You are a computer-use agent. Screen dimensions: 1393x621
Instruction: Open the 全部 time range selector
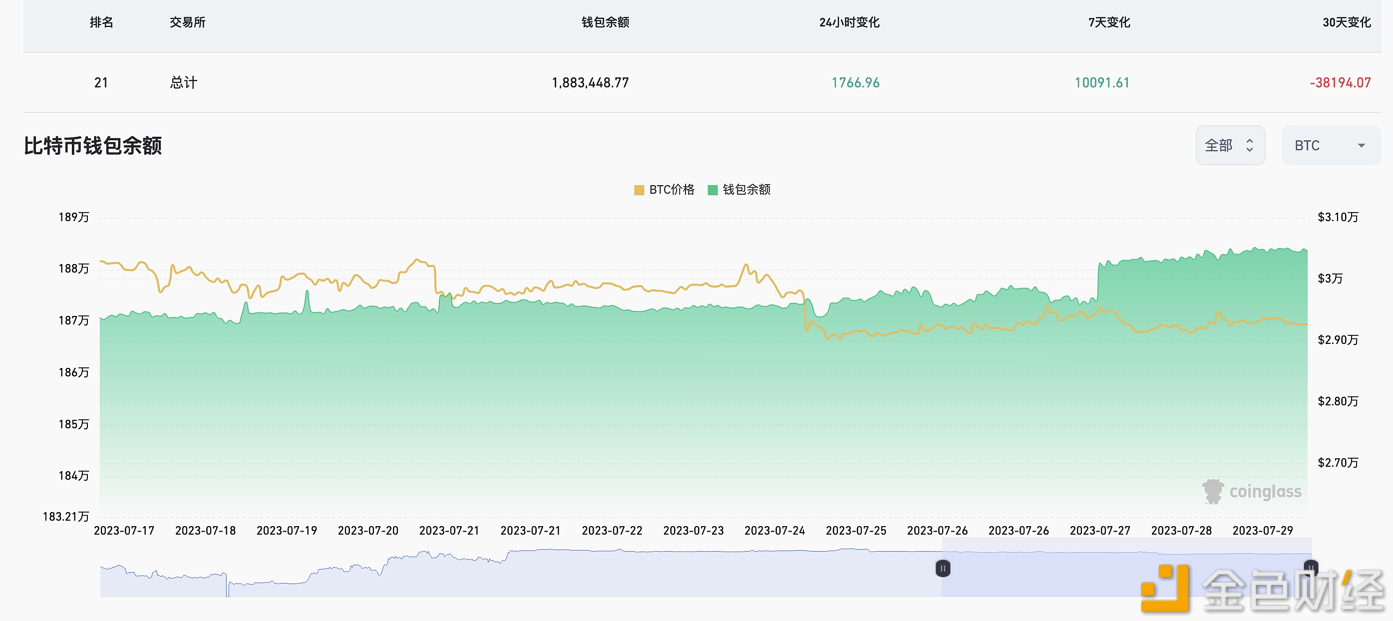(x=1230, y=145)
